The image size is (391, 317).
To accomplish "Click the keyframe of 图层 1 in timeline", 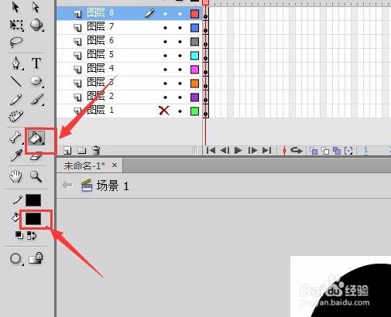I will (205, 113).
